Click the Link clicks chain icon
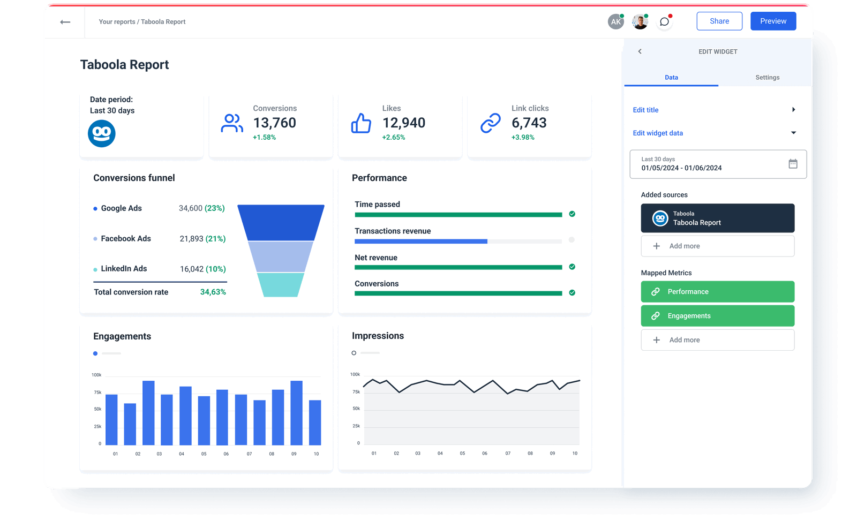This screenshot has height=521, width=857. click(x=491, y=123)
